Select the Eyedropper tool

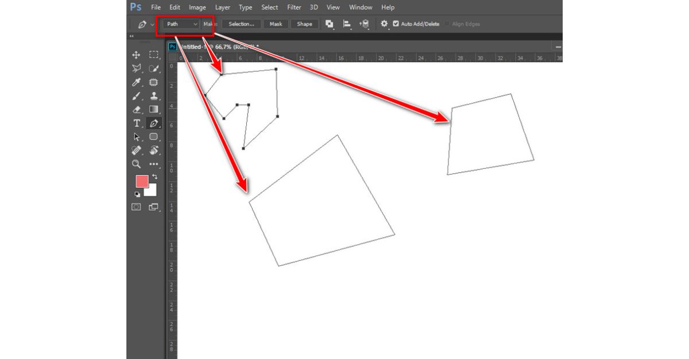[x=136, y=82]
